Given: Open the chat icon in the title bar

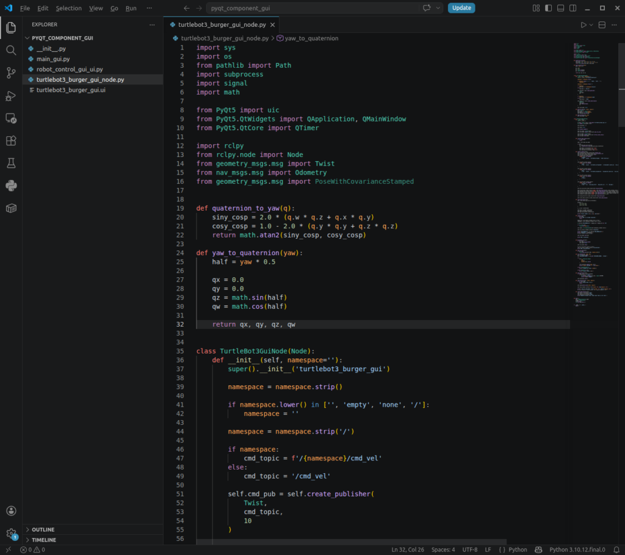Looking at the screenshot, I should [x=427, y=8].
